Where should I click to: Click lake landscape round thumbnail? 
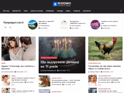[x=33, y=25]
